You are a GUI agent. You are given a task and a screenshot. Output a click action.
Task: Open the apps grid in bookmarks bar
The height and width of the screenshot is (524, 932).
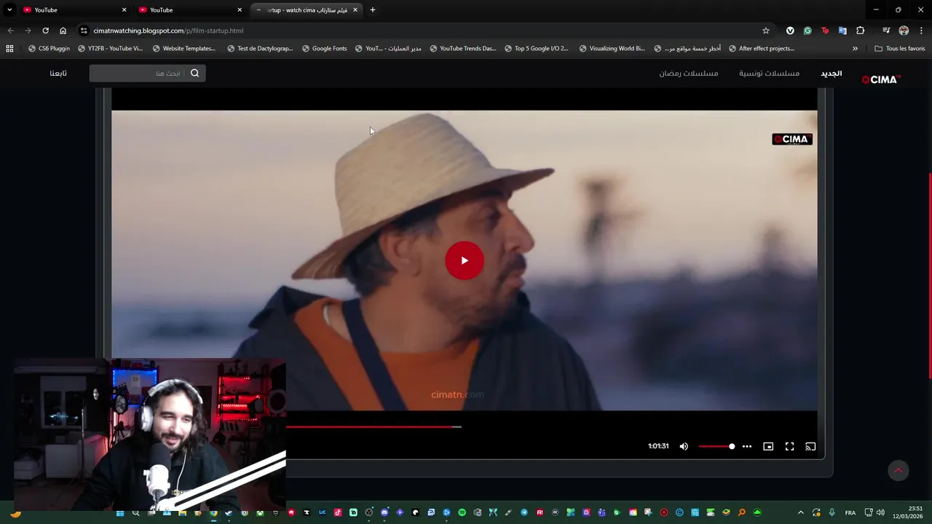[x=9, y=48]
